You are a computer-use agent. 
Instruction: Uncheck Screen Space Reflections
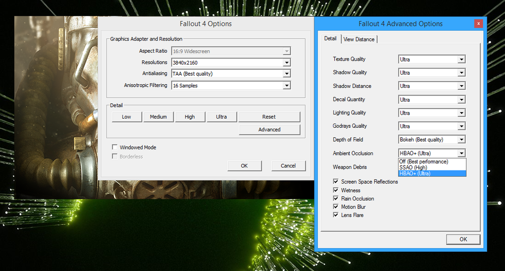click(x=336, y=182)
